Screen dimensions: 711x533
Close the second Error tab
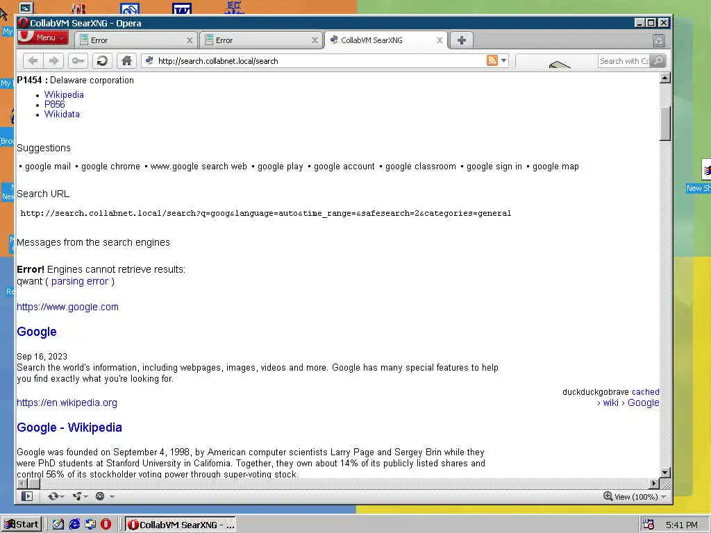click(x=315, y=40)
